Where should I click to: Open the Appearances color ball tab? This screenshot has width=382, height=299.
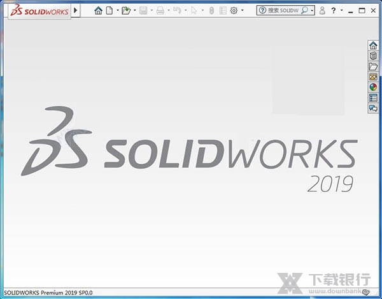click(373, 87)
